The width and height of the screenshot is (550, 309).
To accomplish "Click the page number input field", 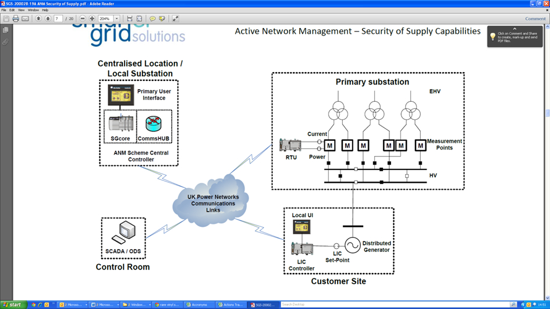I will tap(58, 19).
